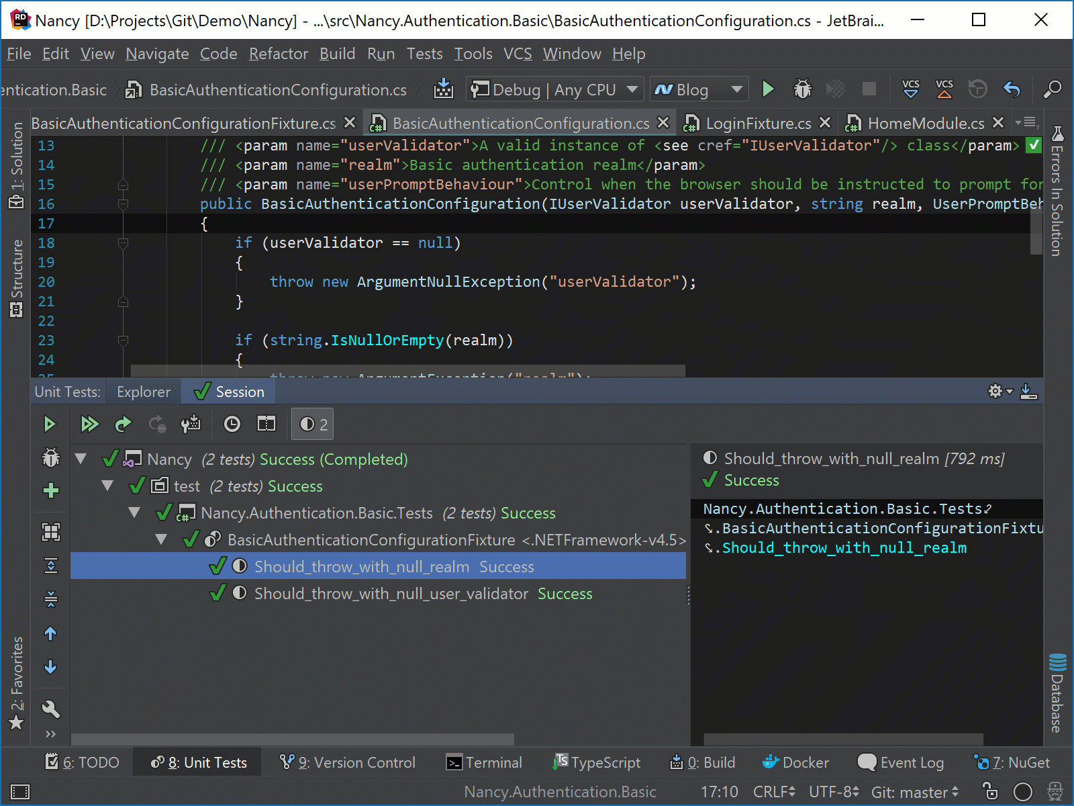Expand all nodes in the test tree

pos(50,565)
